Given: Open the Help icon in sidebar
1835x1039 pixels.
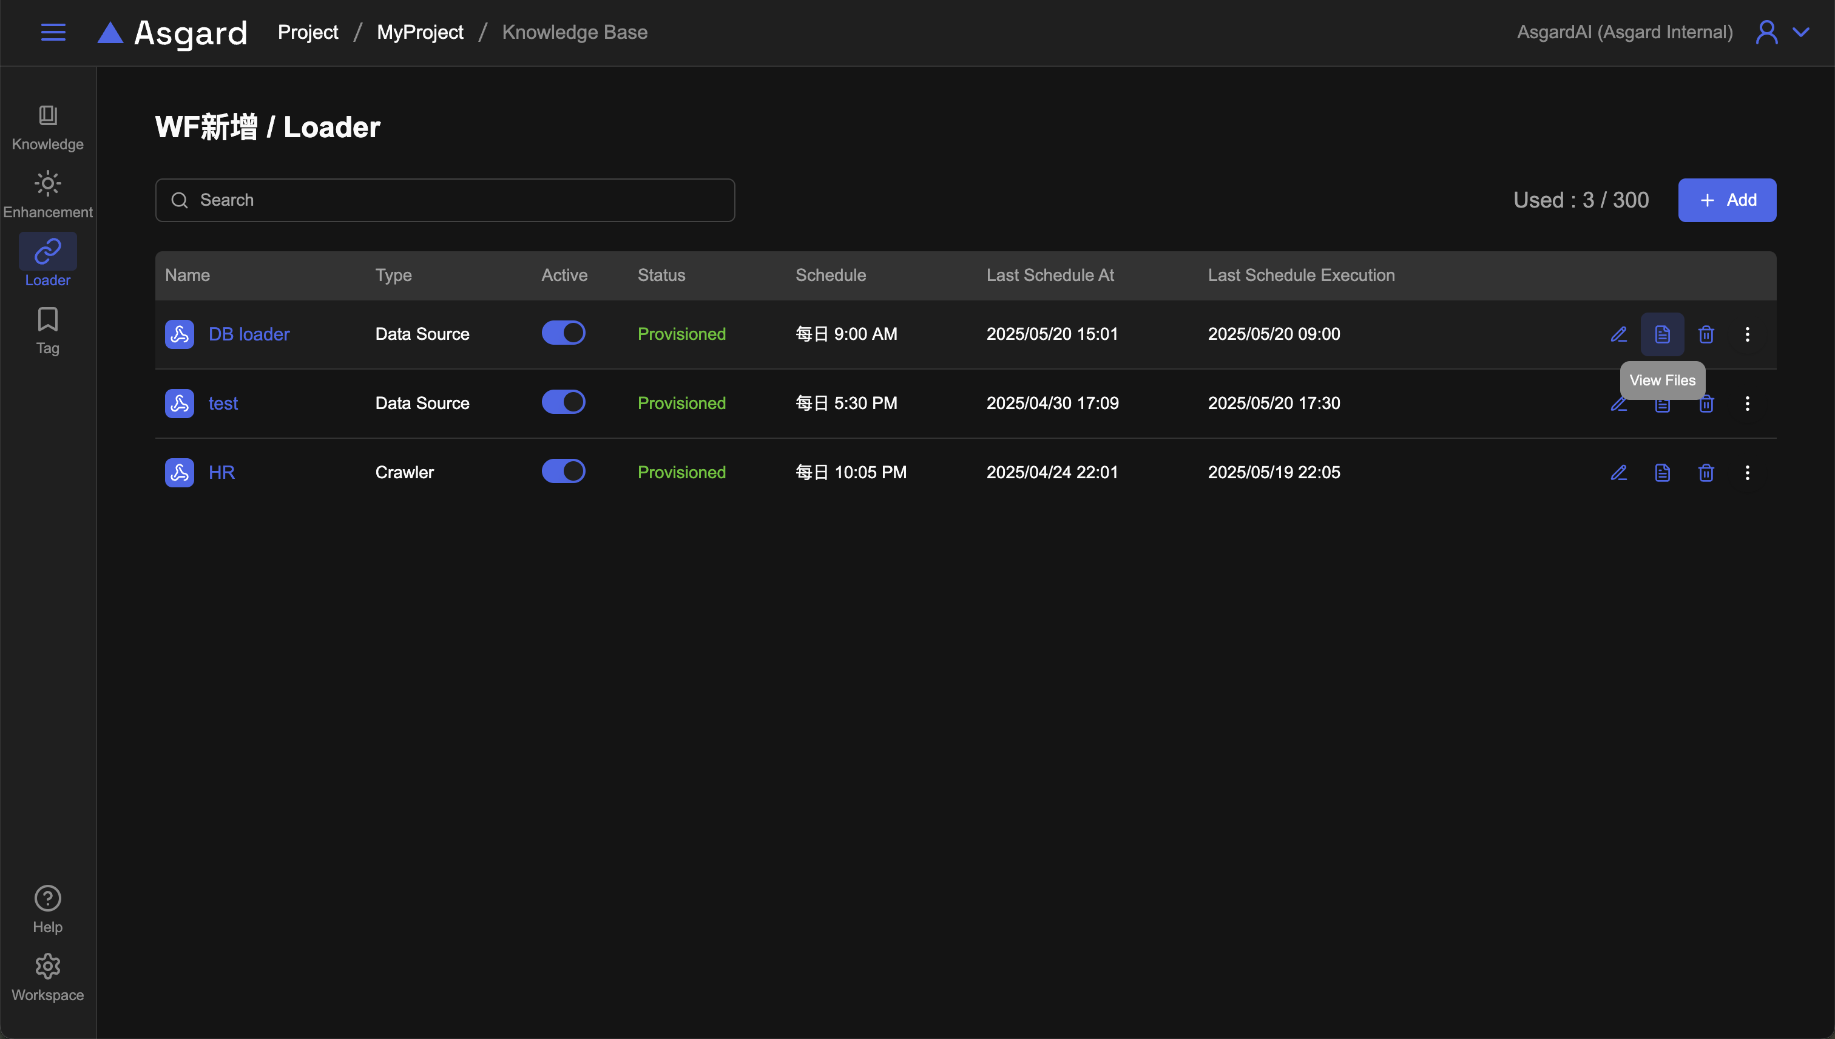Looking at the screenshot, I should point(48,898).
